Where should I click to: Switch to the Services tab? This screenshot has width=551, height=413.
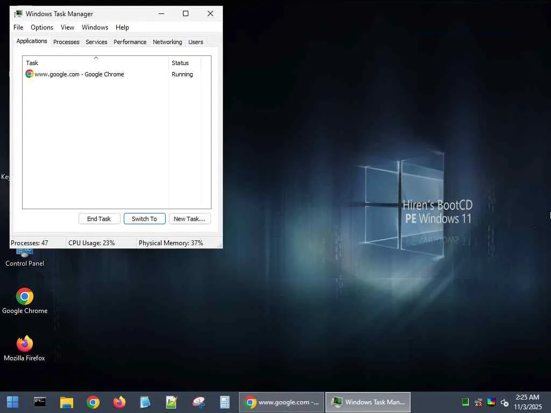tap(96, 42)
